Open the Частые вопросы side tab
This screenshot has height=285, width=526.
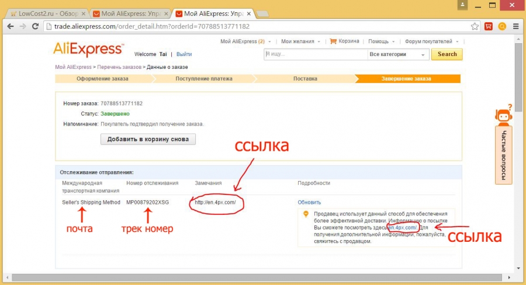click(504, 155)
